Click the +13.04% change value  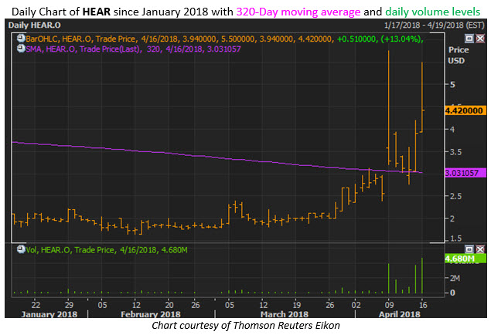[x=402, y=39]
